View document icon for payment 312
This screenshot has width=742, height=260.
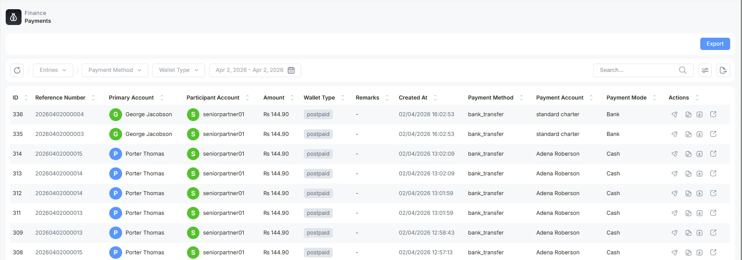(x=688, y=193)
